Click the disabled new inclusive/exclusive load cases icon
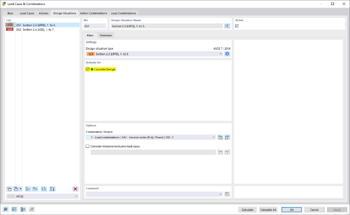Screen dimensions: 350x215 tap(220, 152)
